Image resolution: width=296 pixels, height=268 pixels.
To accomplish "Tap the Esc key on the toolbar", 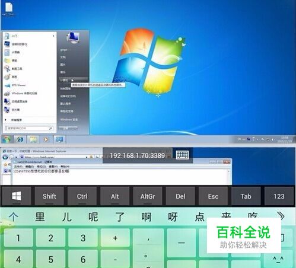I will point(213,196).
